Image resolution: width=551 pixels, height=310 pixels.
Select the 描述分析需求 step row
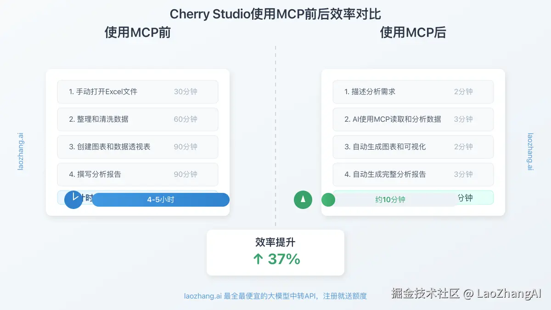412,92
